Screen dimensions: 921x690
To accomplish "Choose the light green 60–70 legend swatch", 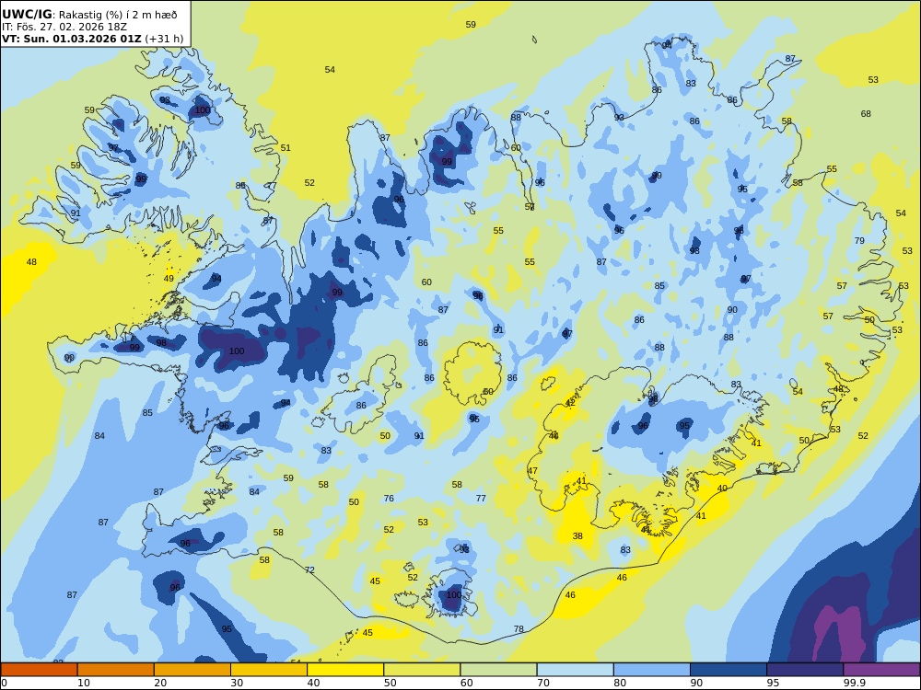I will click(x=498, y=670).
